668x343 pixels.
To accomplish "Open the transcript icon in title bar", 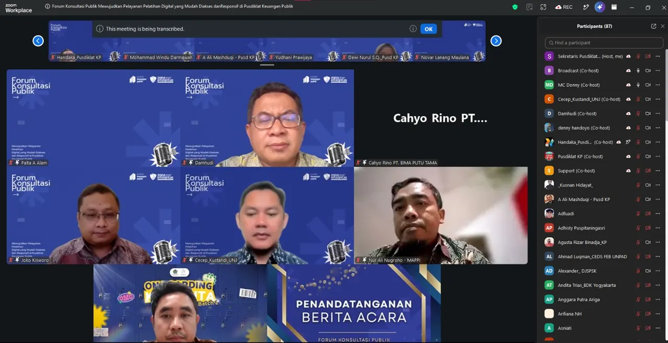I will pyautogui.click(x=529, y=7).
